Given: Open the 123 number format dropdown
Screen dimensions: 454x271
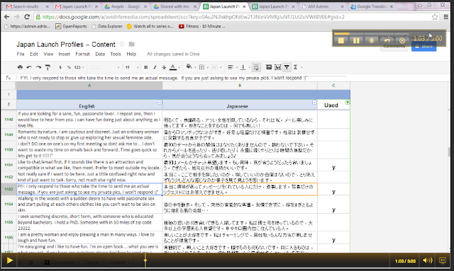Looking at the screenshot, I should 79,67.
